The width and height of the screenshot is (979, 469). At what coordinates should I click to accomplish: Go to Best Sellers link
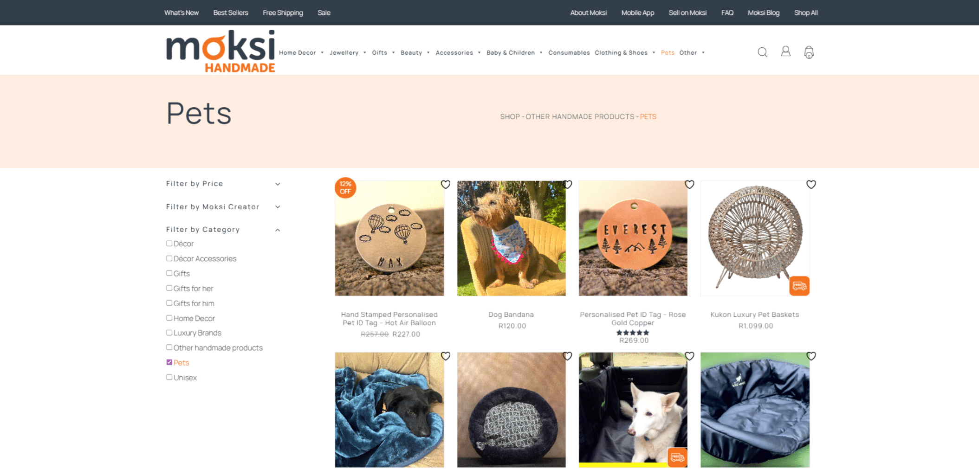231,13
